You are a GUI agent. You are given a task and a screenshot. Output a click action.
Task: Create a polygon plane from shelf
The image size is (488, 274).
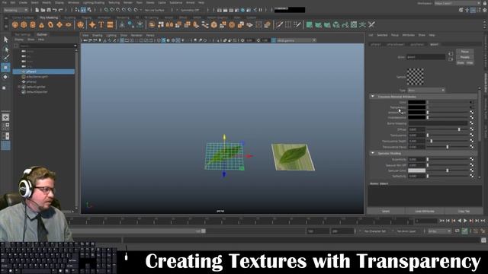pos(59,24)
